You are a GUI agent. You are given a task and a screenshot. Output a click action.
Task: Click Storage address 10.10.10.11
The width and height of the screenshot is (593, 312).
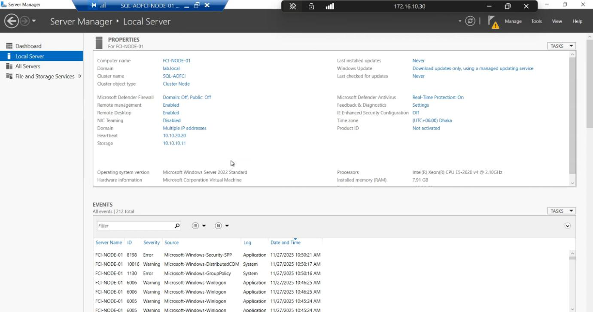coord(174,143)
